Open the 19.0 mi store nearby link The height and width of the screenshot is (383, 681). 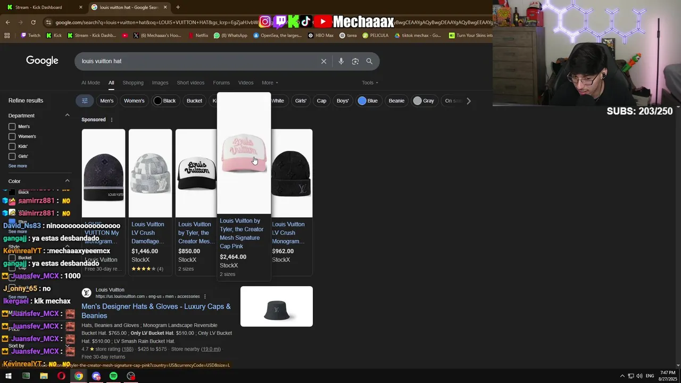tap(211, 349)
